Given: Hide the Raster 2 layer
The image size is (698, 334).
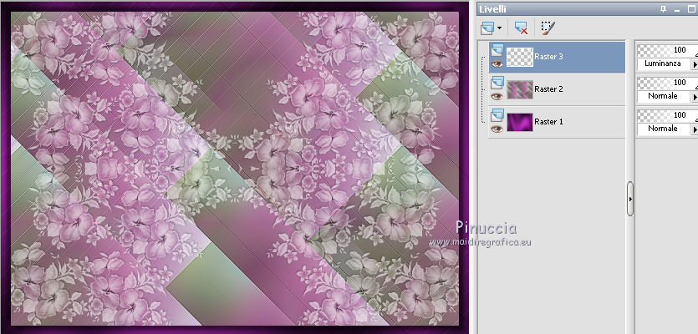Looking at the screenshot, I should pyautogui.click(x=497, y=97).
